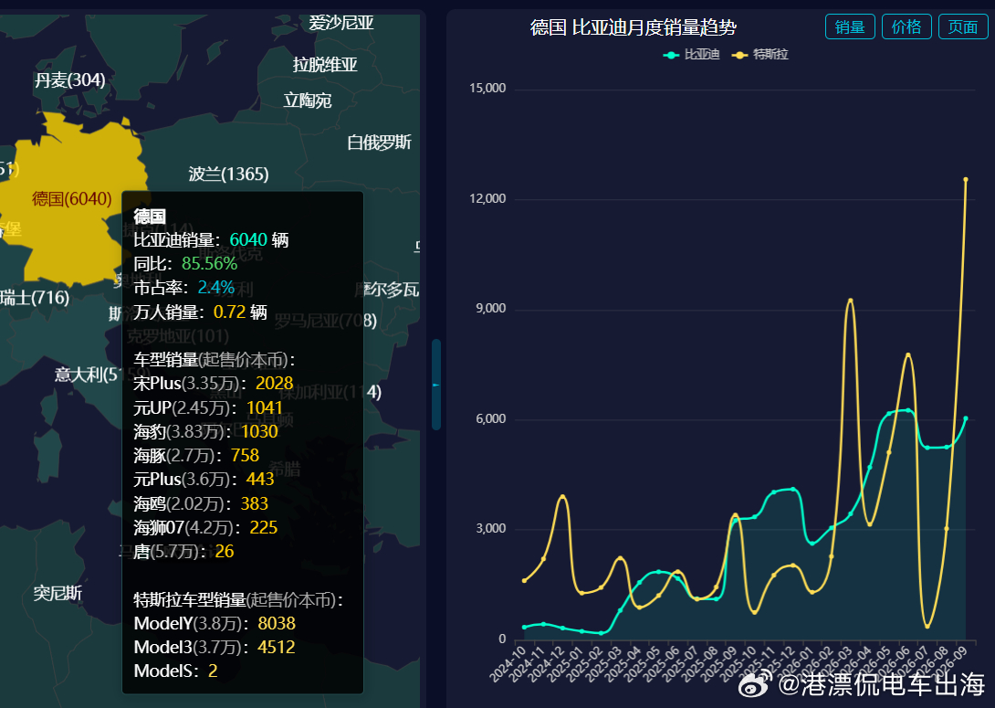Click the panel divider collapse handle
Image resolution: width=995 pixels, height=708 pixels.
pos(436,385)
